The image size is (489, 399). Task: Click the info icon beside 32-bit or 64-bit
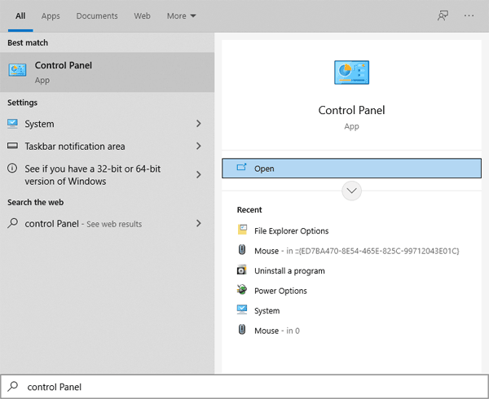[x=12, y=169]
